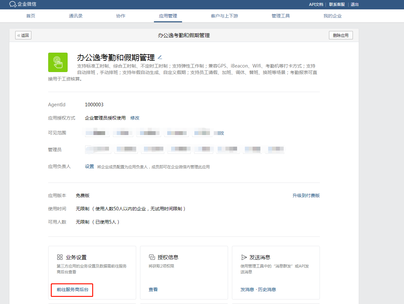
Task: Click the 发消息 link
Action: coord(247,289)
